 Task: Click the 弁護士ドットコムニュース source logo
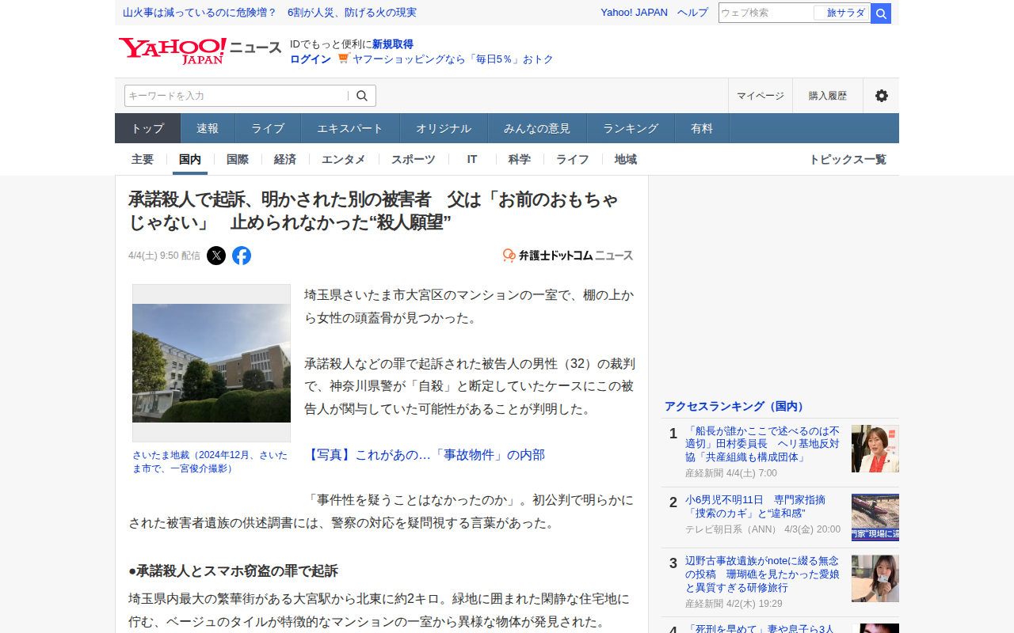point(568,256)
